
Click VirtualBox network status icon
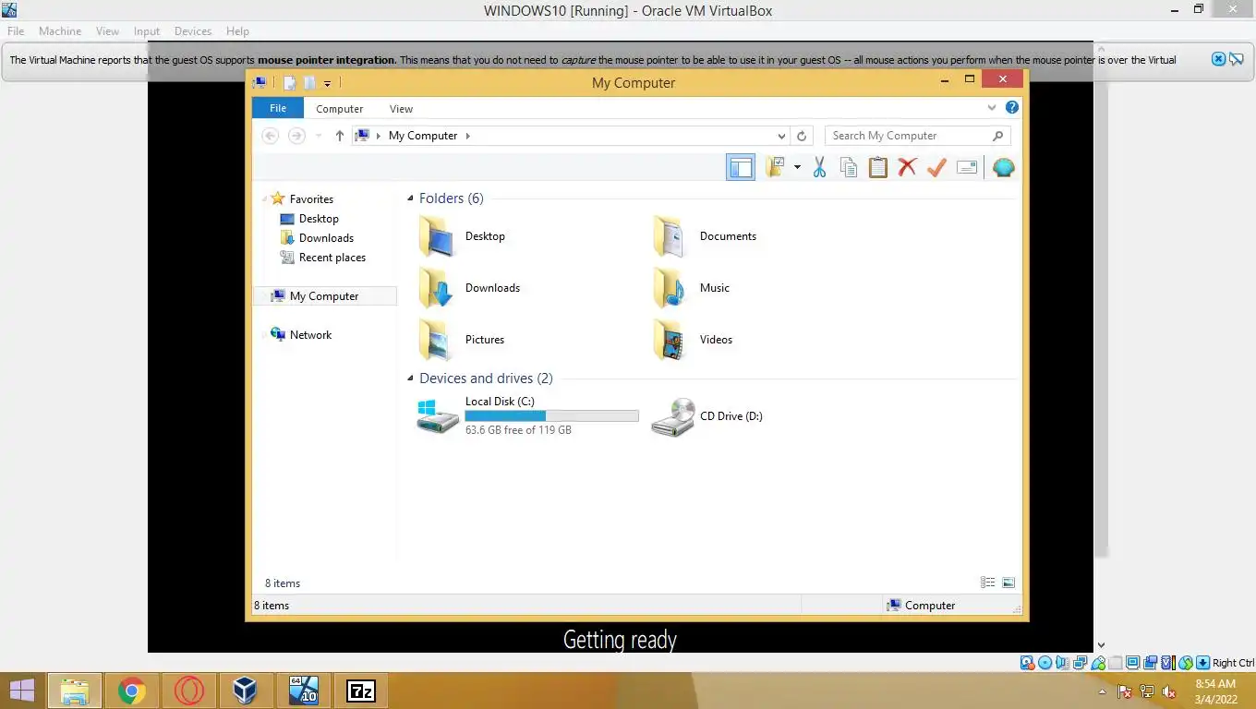(1080, 663)
